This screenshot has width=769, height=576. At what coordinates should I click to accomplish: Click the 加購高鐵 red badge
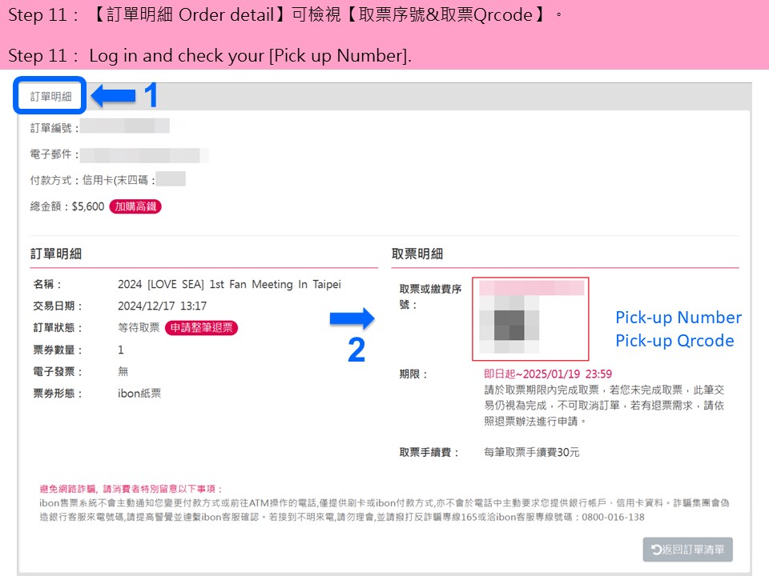point(135,206)
